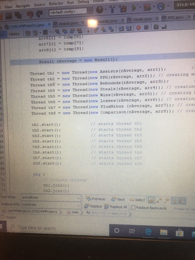Click the Replace All button
This screenshot has width=195, height=260.
[116, 207]
